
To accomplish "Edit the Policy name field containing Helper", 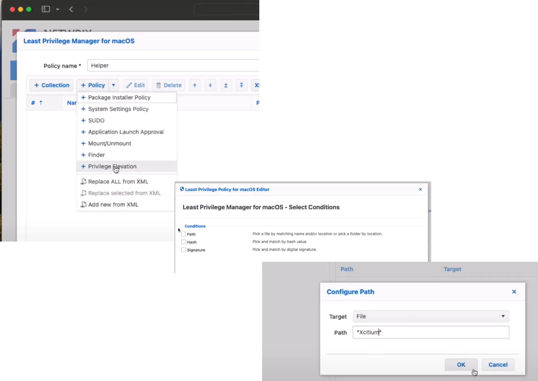I will [173, 65].
